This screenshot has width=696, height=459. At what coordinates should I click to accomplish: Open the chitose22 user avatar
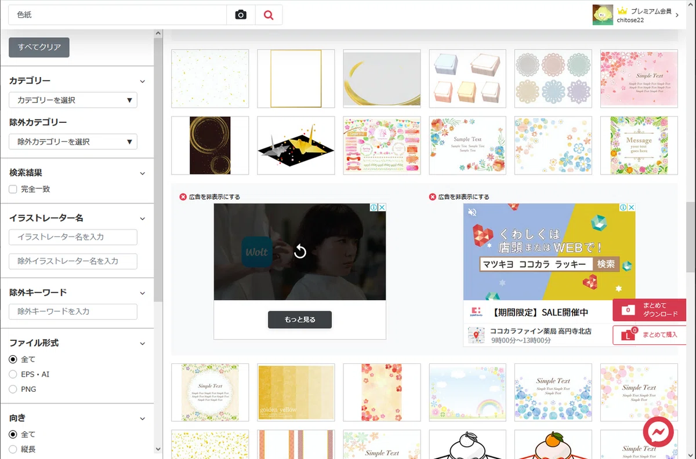pos(603,15)
